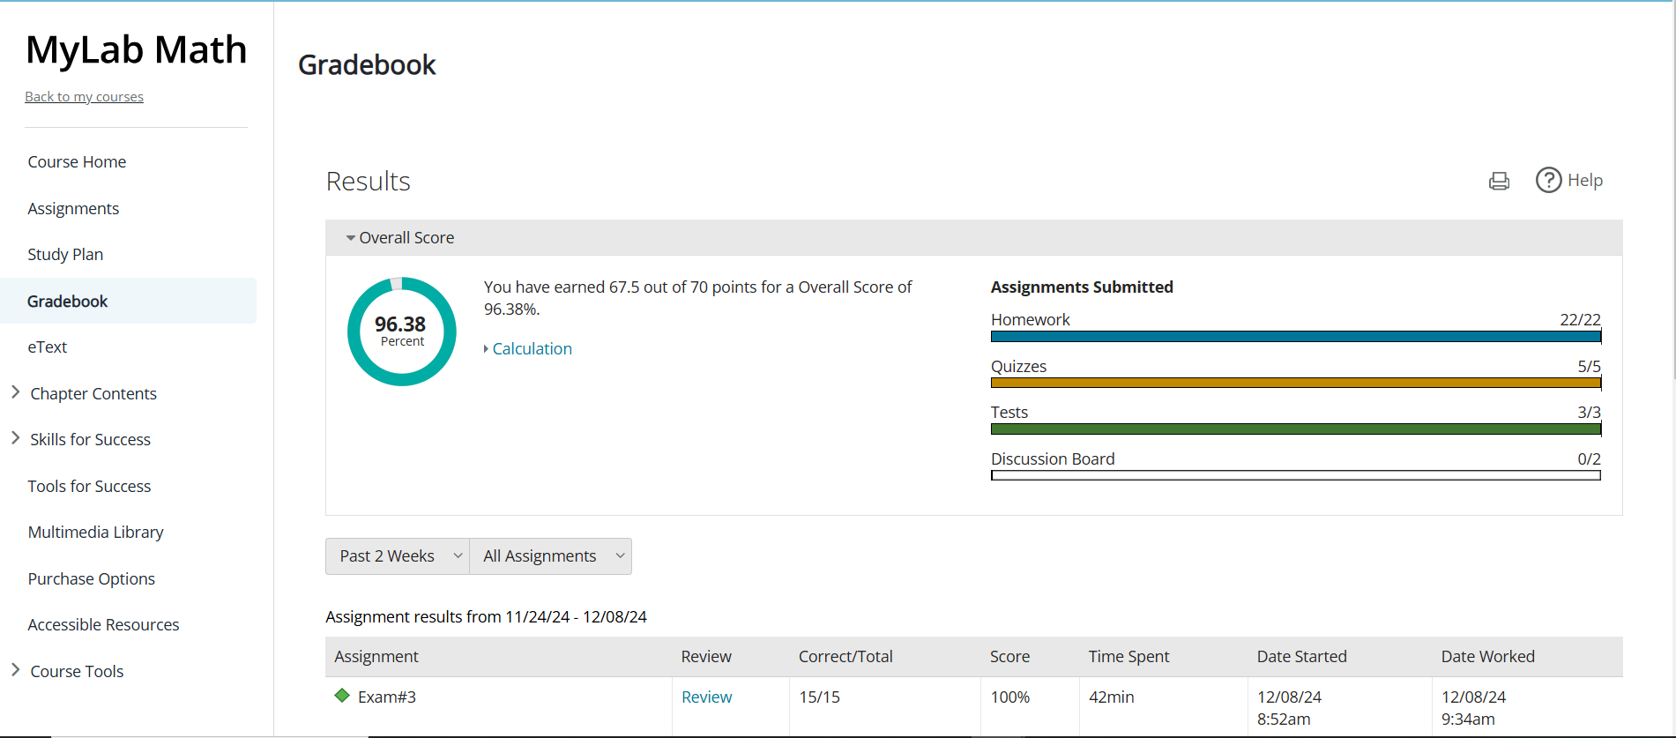Expand the Course Tools chevron

pyautogui.click(x=16, y=670)
